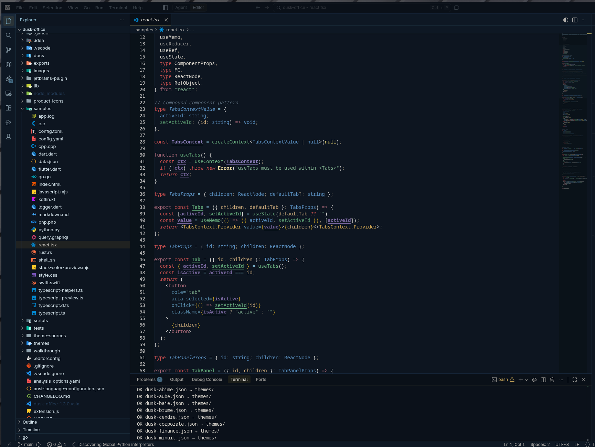The image size is (595, 447).
Task: Open the Testing flask view
Action: click(x=9, y=137)
